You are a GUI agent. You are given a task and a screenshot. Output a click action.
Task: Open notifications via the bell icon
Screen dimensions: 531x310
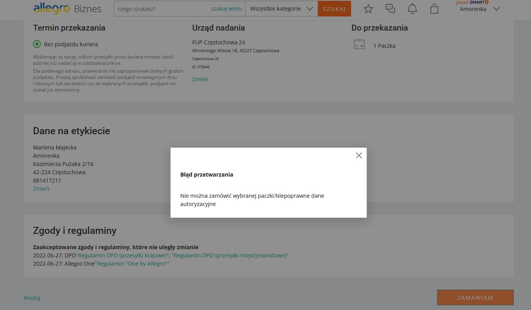(x=412, y=9)
